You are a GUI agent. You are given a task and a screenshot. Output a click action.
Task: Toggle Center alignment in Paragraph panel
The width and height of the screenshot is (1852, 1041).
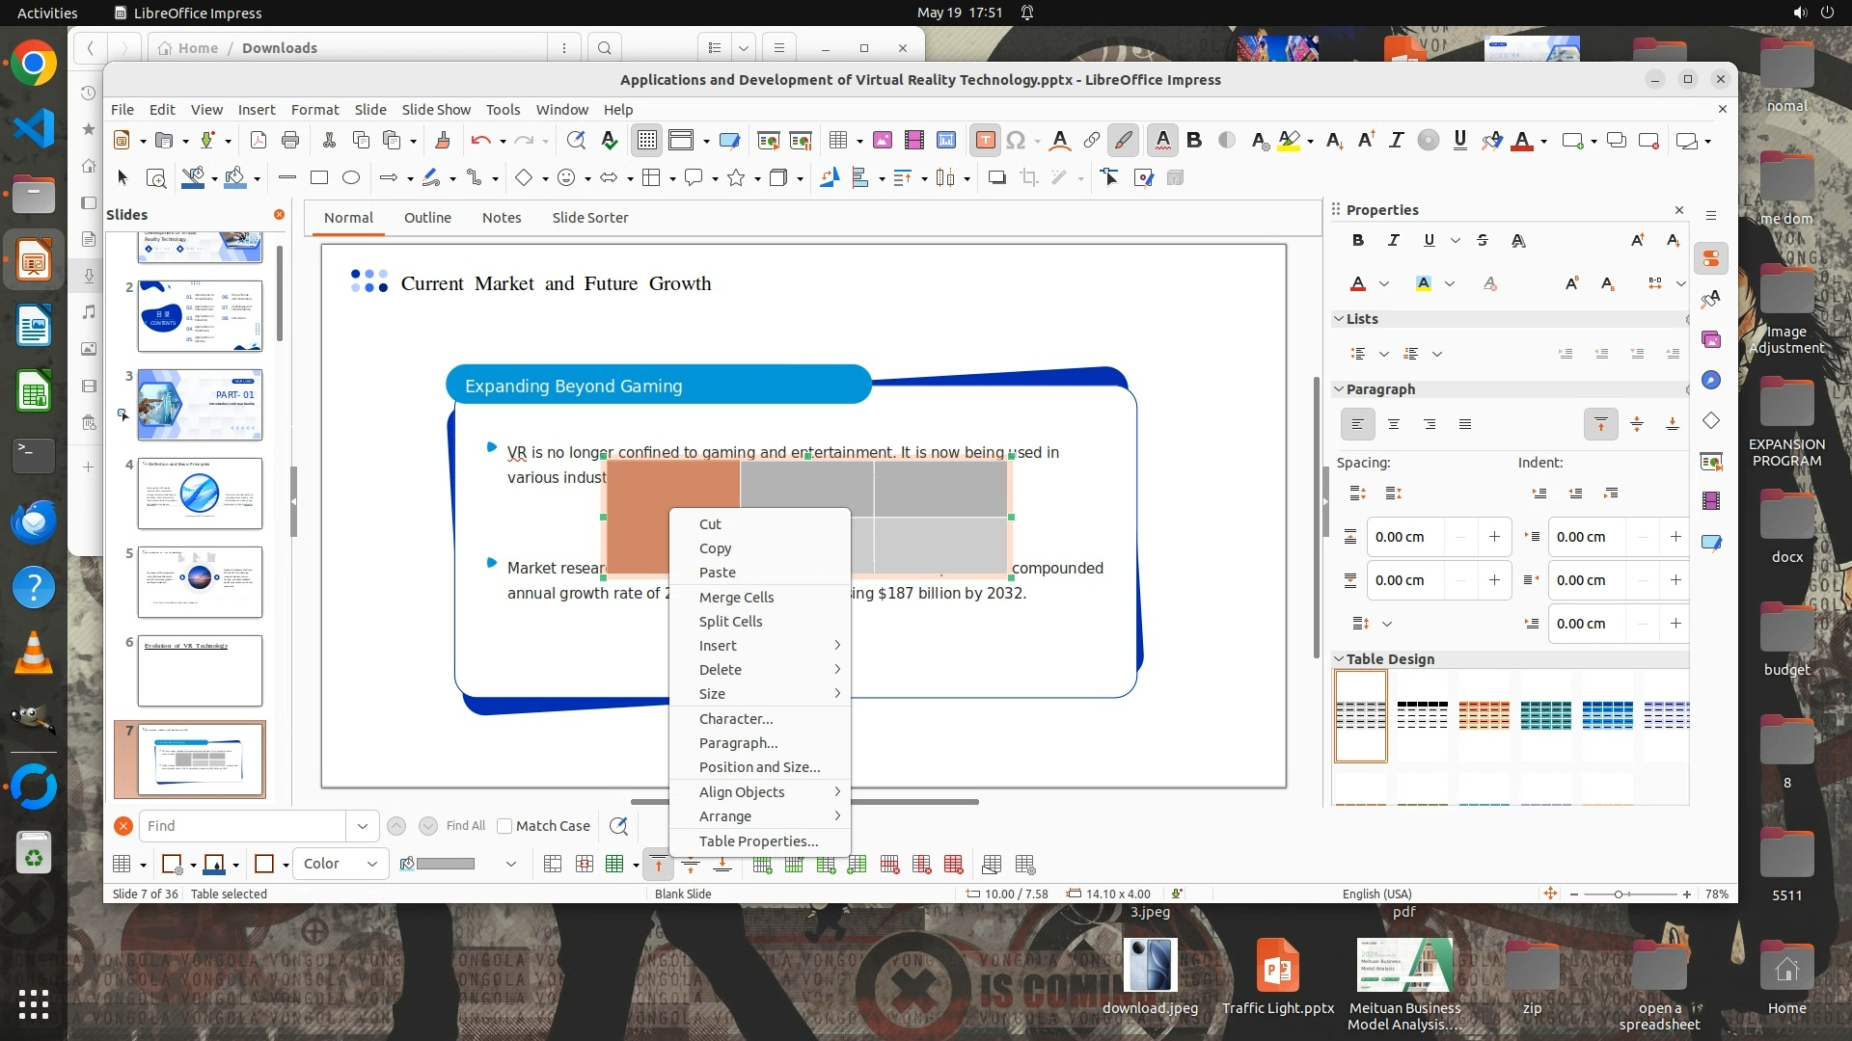tap(1393, 424)
